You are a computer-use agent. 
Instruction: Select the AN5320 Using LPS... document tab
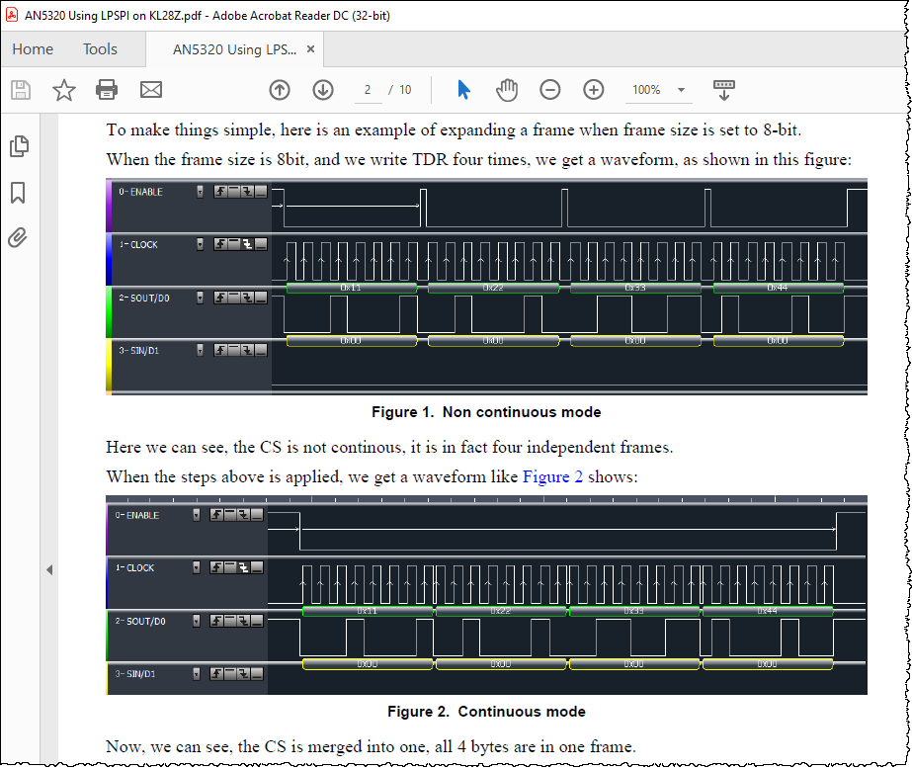(234, 49)
